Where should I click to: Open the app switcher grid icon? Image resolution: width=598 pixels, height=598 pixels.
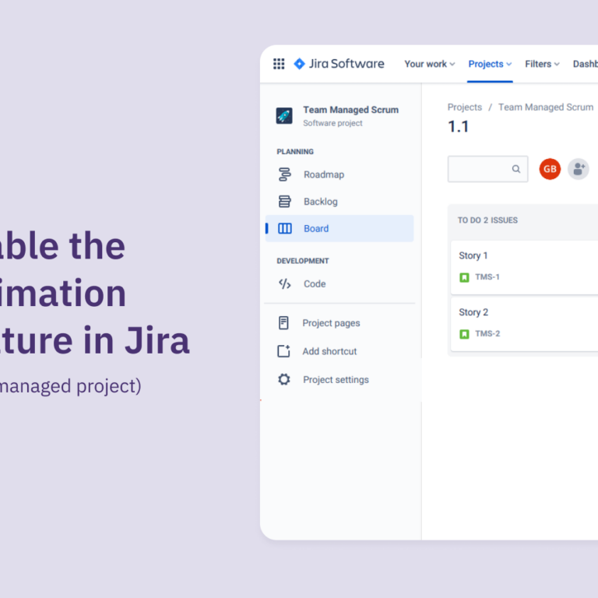click(x=279, y=64)
